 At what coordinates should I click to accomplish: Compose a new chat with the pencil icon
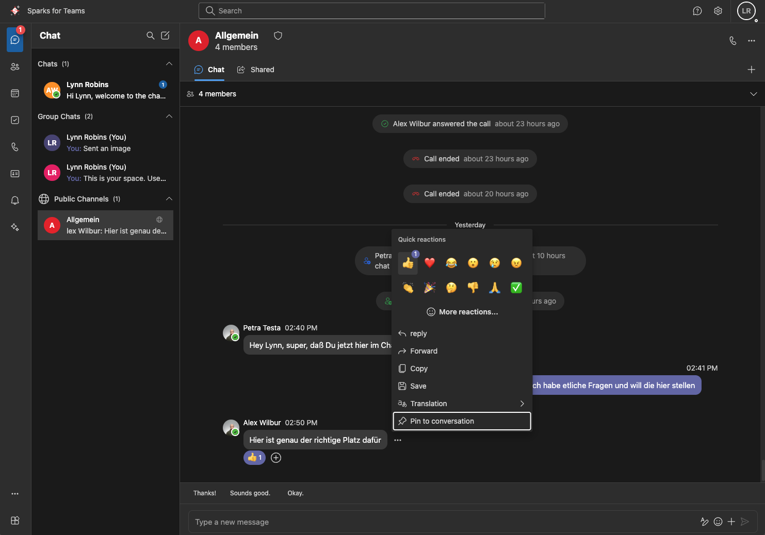point(165,36)
